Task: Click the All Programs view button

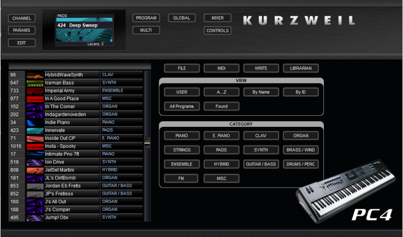Action: 181,106
